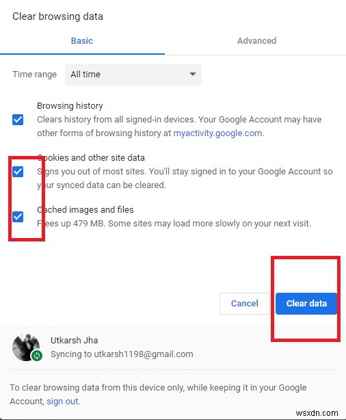Click the 'Frees up 479 MB' description
Image resolution: width=346 pixels, height=420 pixels.
[x=174, y=224]
